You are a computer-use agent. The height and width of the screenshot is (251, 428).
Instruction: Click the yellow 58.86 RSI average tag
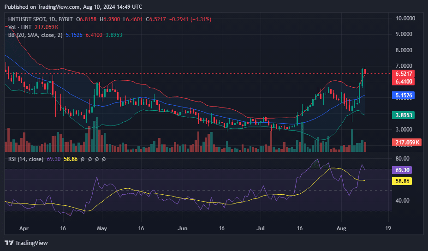click(402, 181)
